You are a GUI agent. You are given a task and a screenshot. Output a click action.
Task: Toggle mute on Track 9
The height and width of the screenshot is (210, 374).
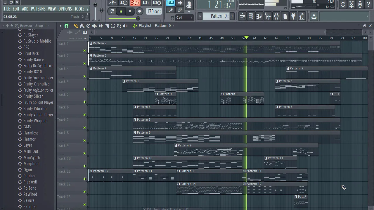(85, 153)
